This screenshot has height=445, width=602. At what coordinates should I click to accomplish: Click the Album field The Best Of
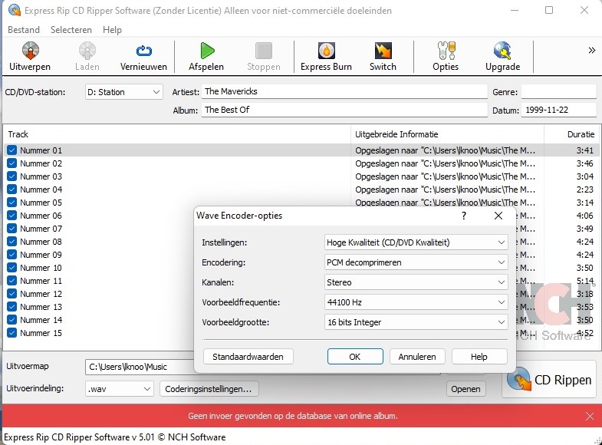point(344,110)
